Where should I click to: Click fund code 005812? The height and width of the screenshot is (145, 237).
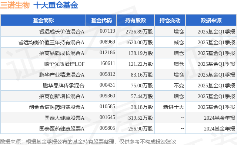pyautogui.click(x=107, y=74)
